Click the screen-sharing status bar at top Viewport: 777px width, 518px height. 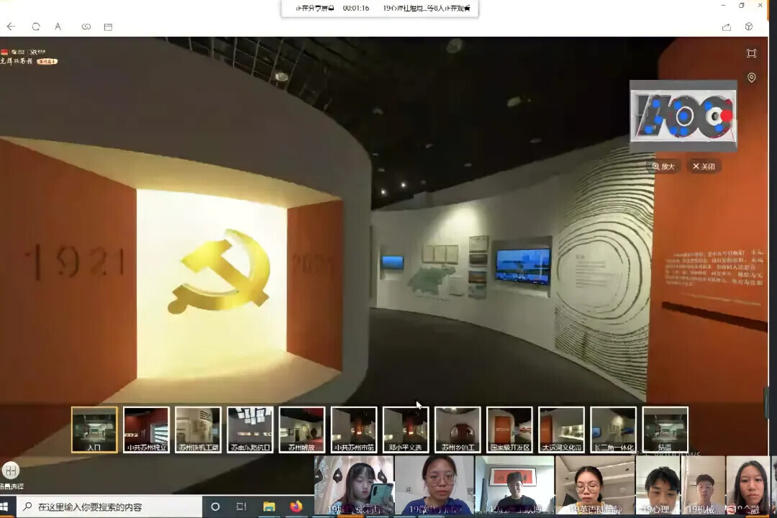coord(380,9)
